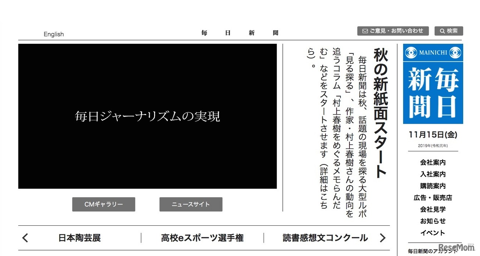The height and width of the screenshot is (256, 480).
Task: Click the 毎日新聞 masthead at page top
Action: (x=239, y=33)
